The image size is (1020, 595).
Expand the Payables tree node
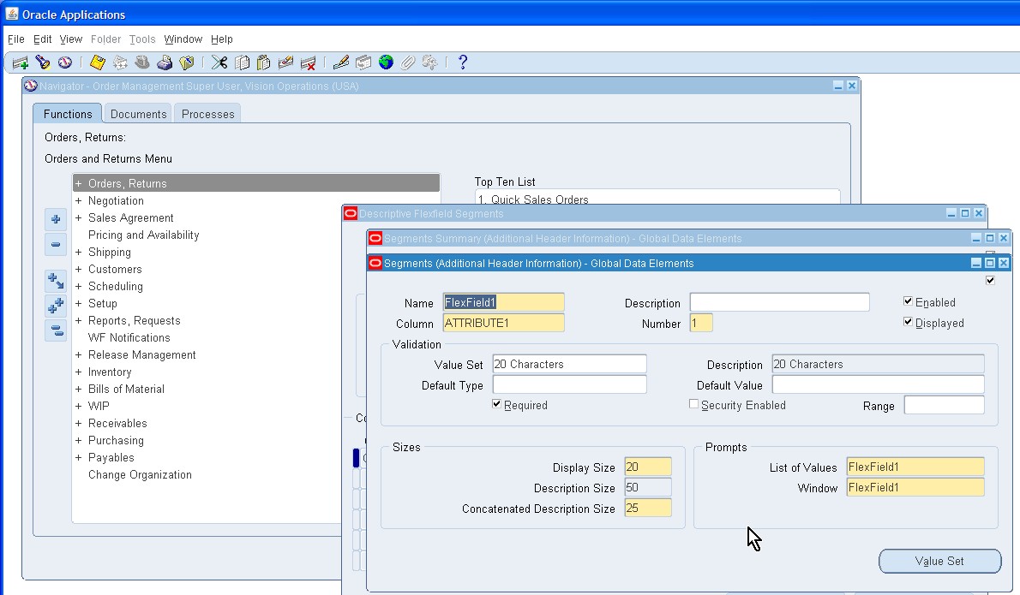78,458
